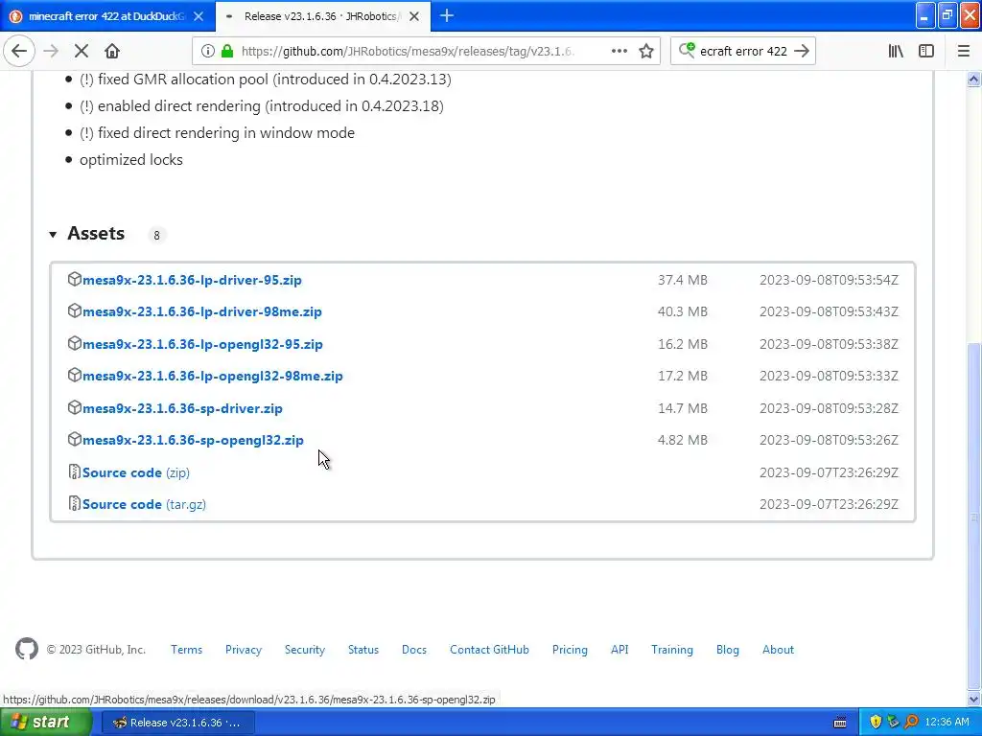The height and width of the screenshot is (736, 982).
Task: Collapse the Assets section triangle
Action: tap(54, 235)
